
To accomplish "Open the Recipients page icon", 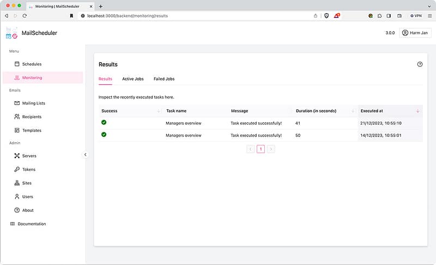I will 17,116.
